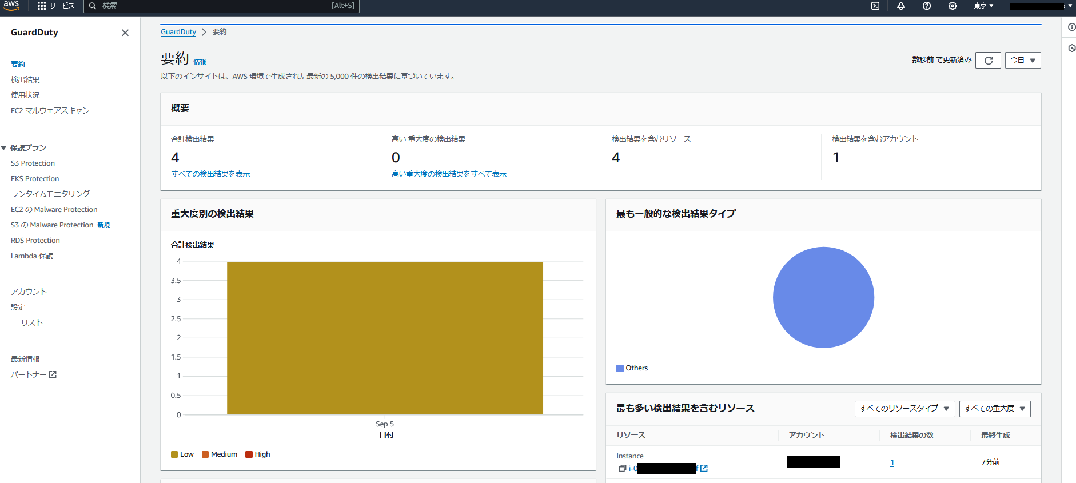This screenshot has height=483, width=1076.
Task: Collapse the 保護プラン section
Action: [x=4, y=148]
